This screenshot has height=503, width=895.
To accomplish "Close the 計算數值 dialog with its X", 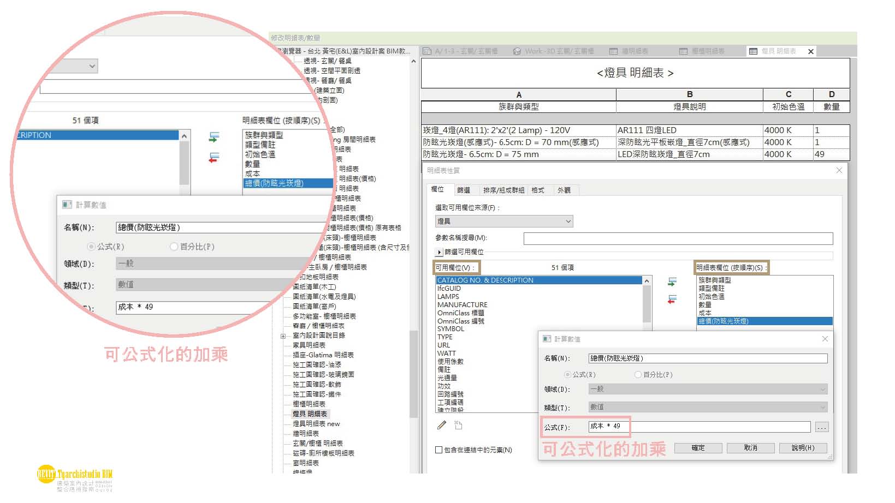I will (825, 339).
